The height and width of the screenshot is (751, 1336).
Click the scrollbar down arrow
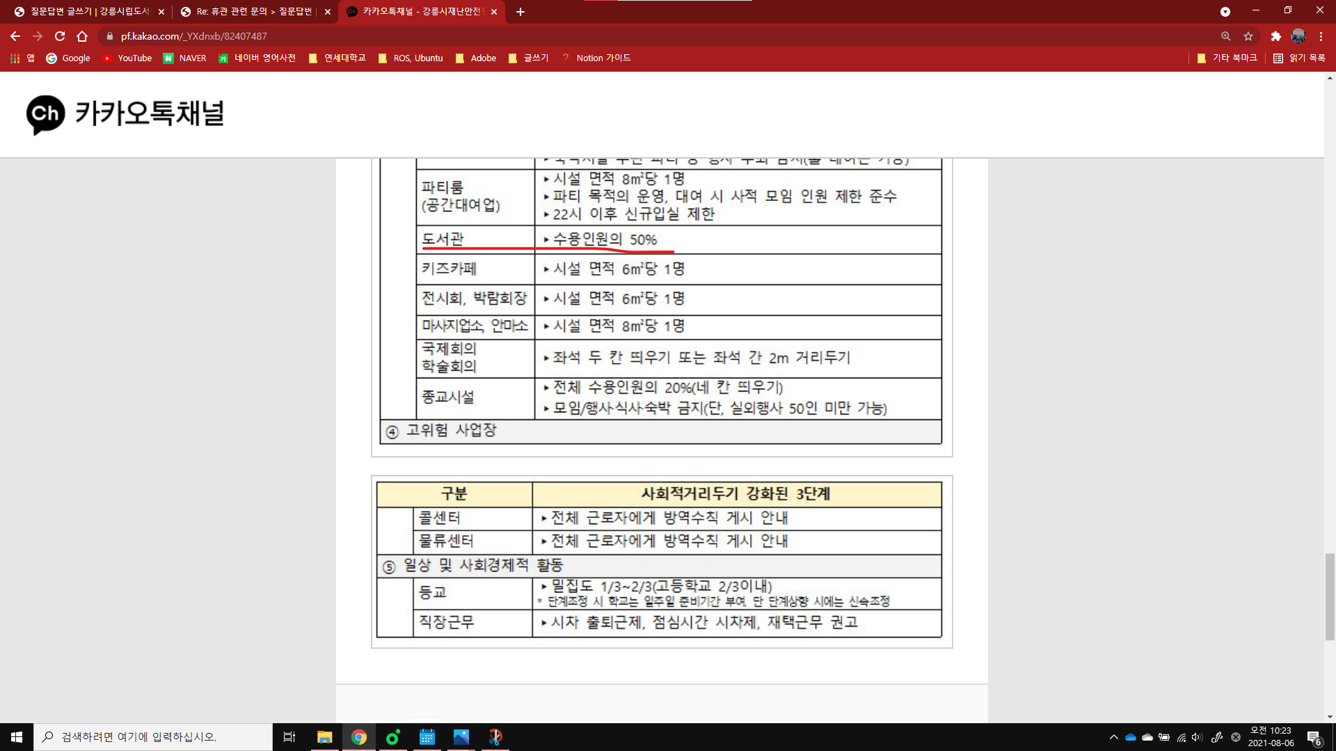pyautogui.click(x=1330, y=717)
